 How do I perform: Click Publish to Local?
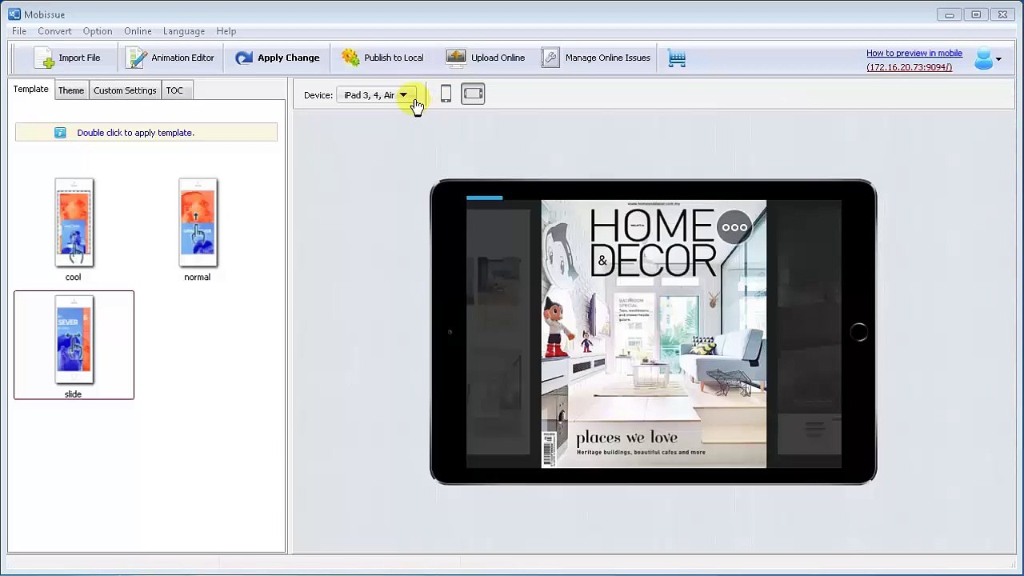382,58
